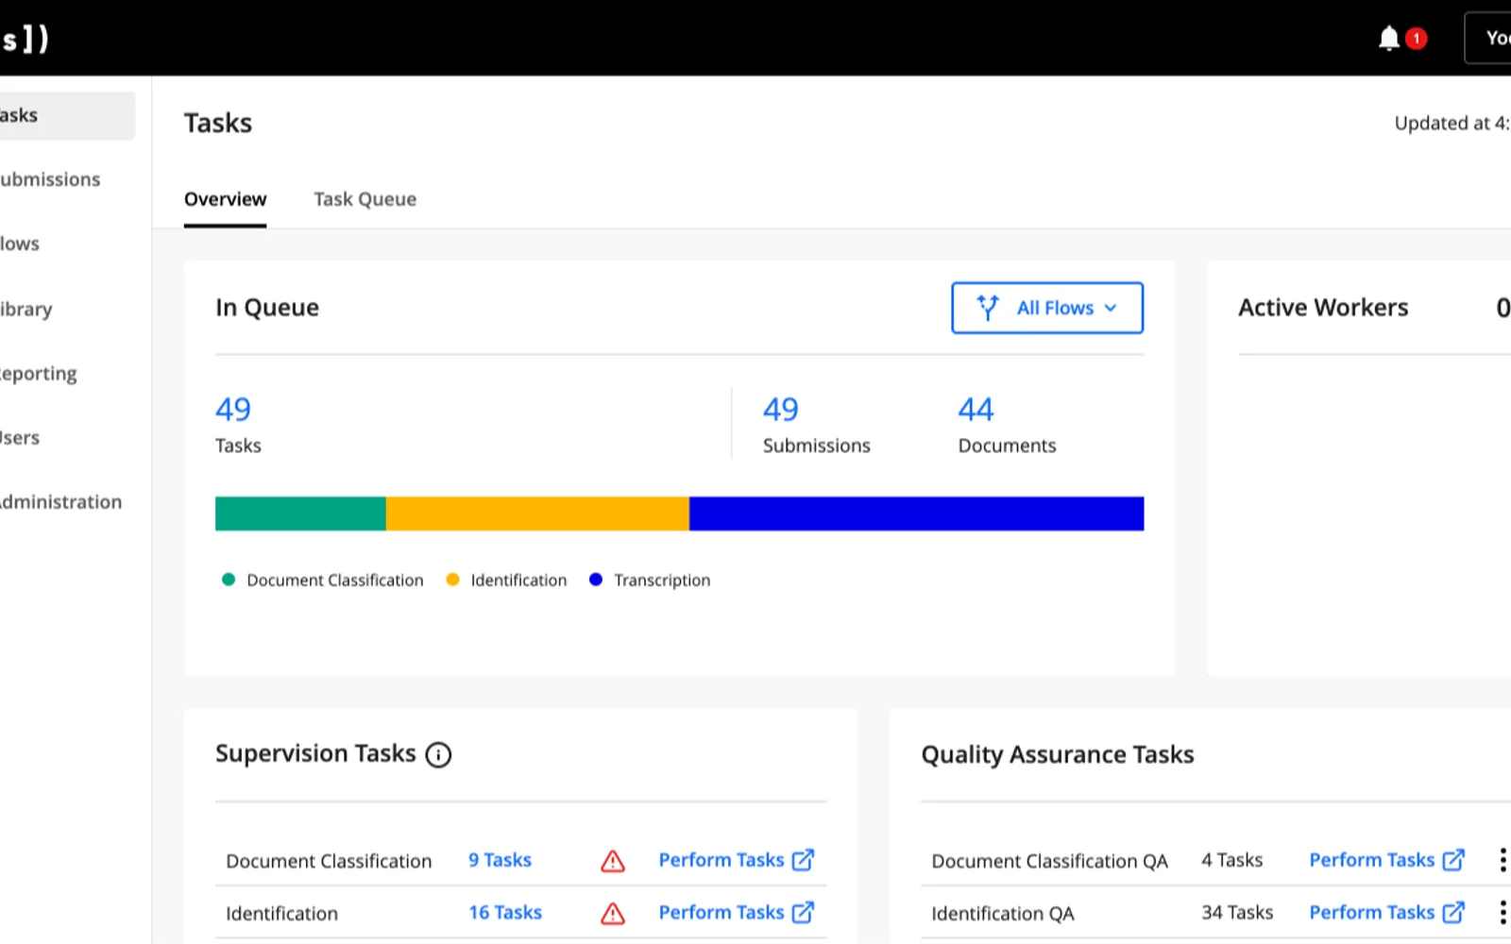Click Document Classification legend dot
The height and width of the screenshot is (944, 1511).
229,580
